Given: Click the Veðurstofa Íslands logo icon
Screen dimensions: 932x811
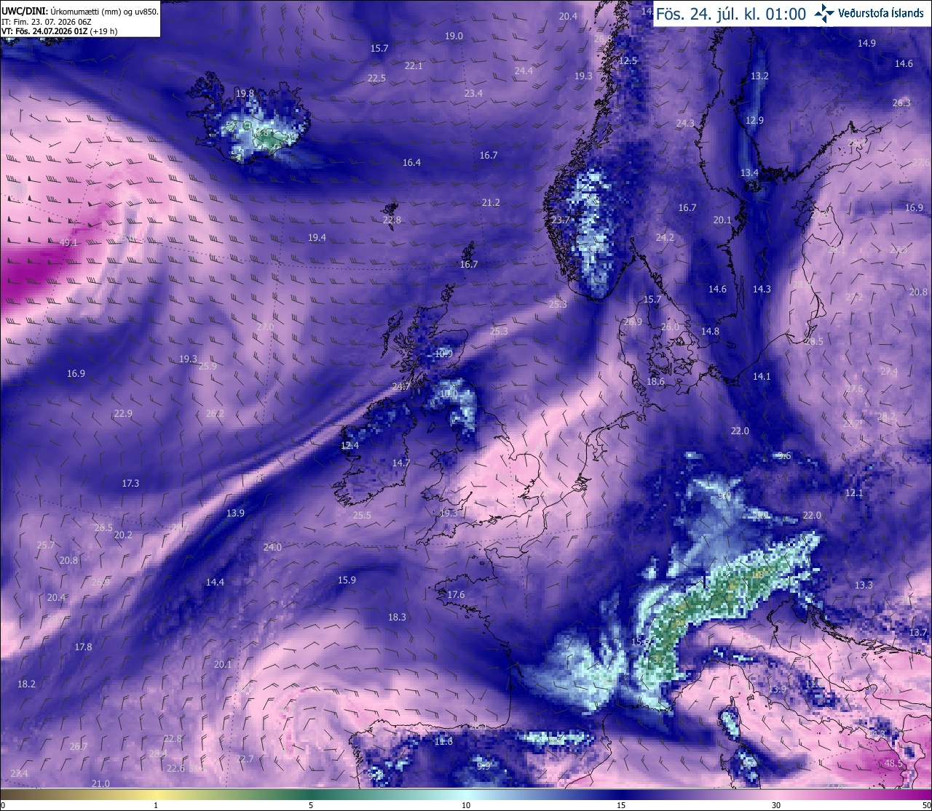Looking at the screenshot, I should click(825, 13).
